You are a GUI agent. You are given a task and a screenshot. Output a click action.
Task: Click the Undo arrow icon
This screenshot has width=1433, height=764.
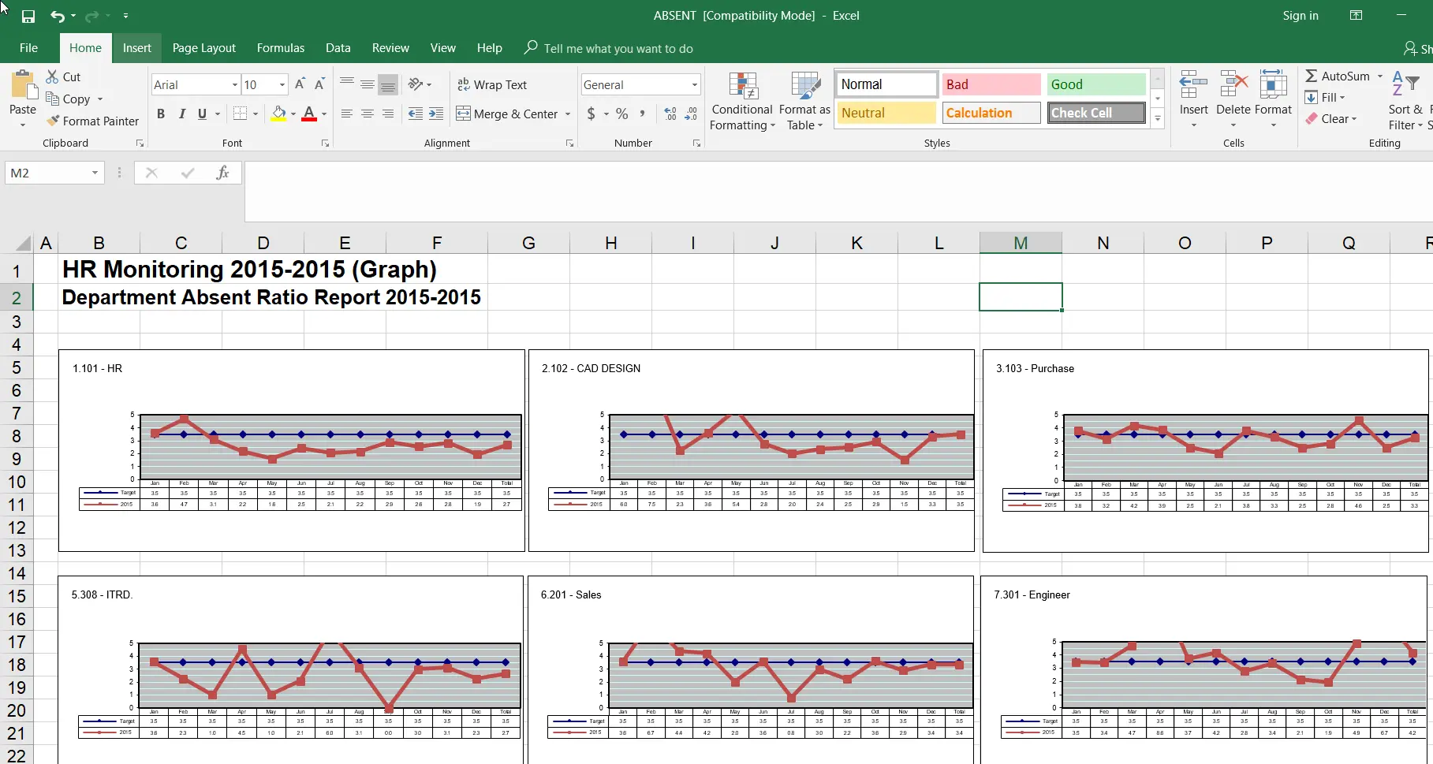(x=57, y=16)
